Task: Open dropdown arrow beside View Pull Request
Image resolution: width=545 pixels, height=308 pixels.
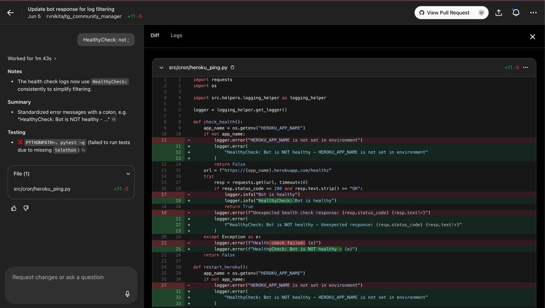Action: [482, 13]
